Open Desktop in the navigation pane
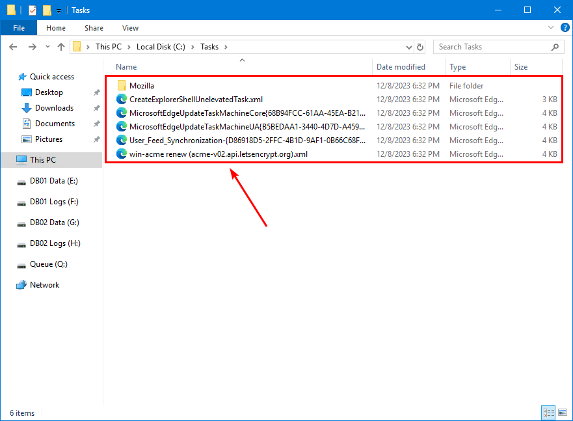The image size is (573, 421). coord(49,92)
